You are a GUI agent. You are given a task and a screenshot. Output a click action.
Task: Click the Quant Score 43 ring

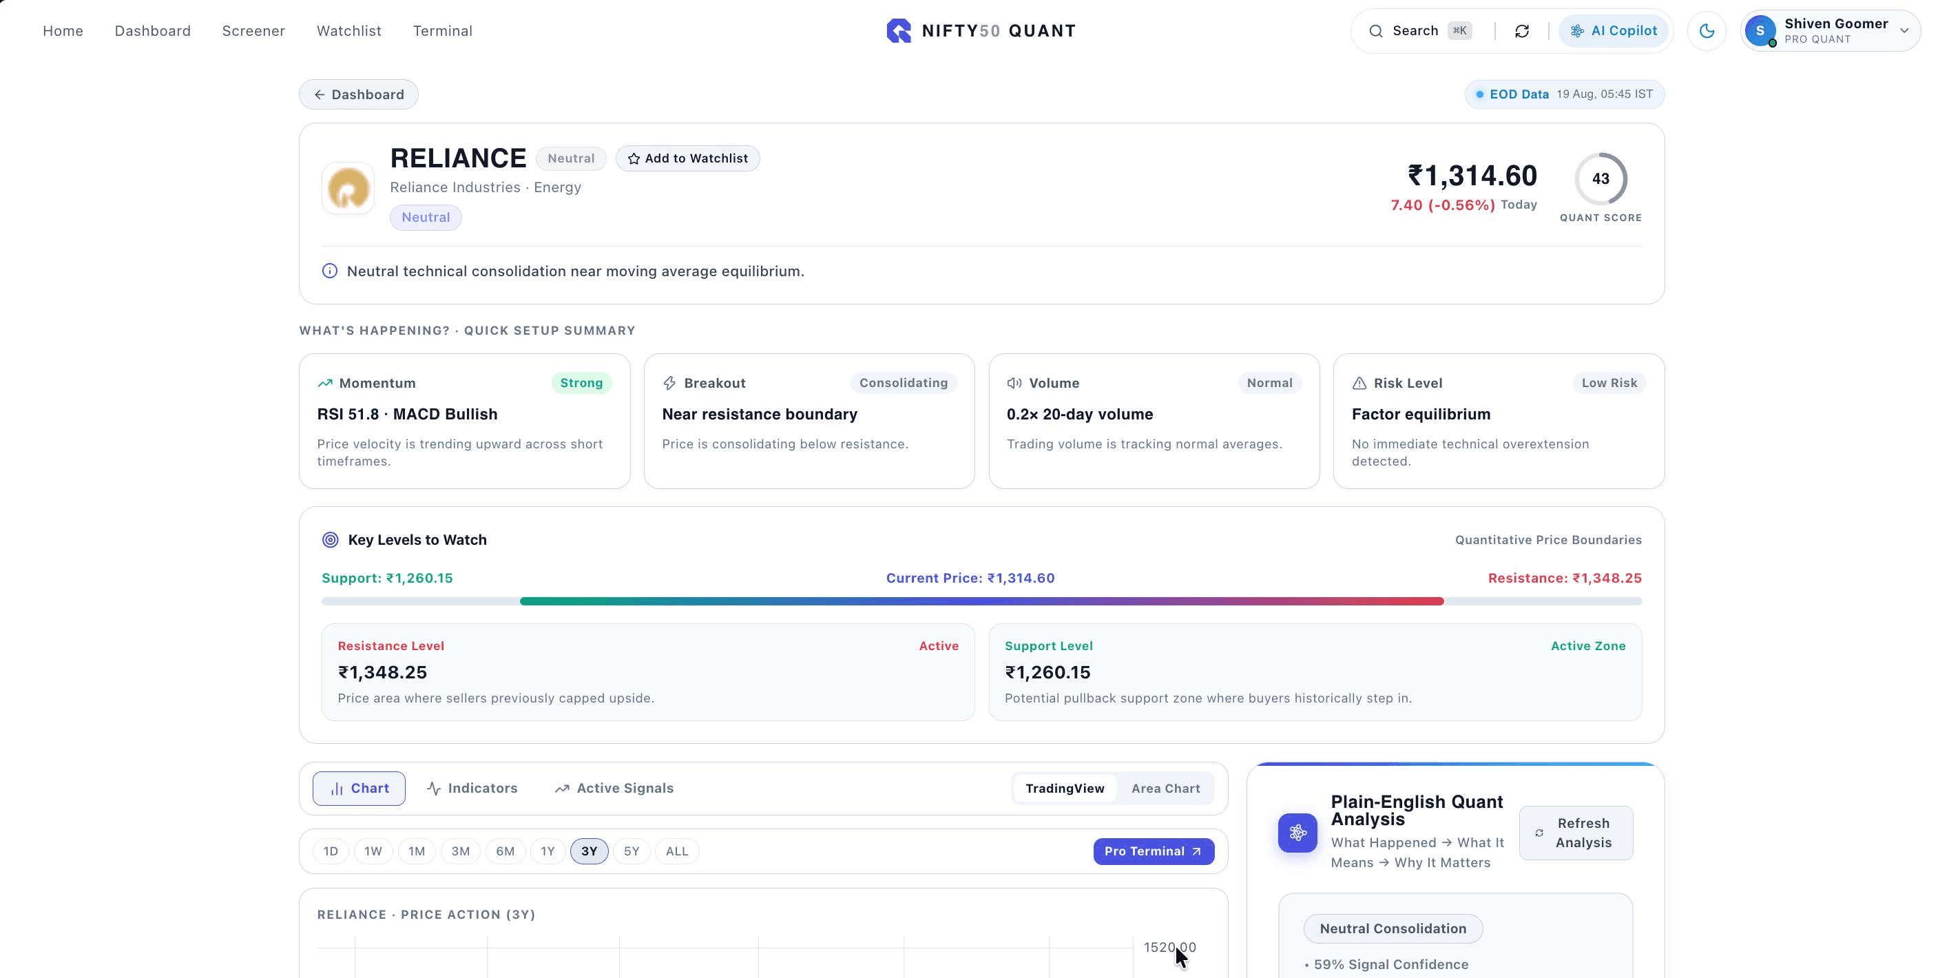click(x=1600, y=179)
